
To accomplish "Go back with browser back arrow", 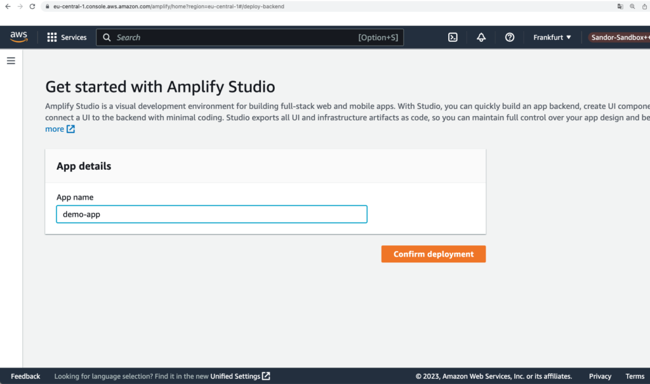I will coord(8,6).
